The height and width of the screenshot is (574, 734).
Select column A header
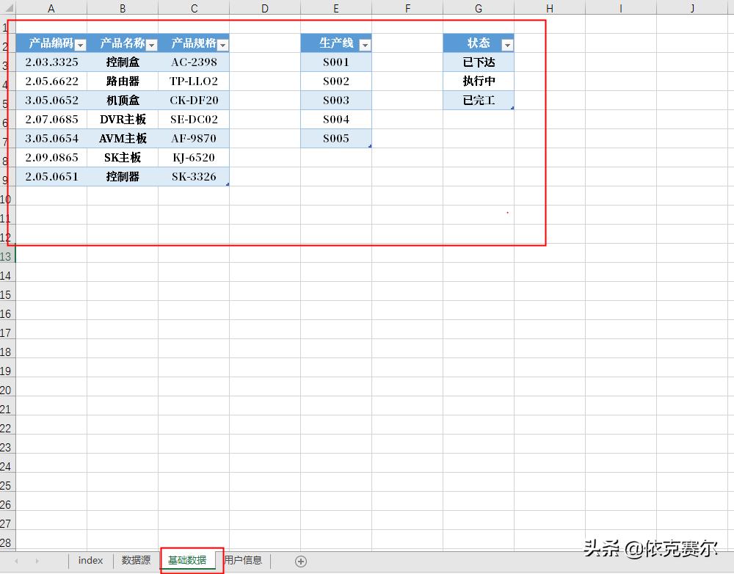click(x=51, y=8)
